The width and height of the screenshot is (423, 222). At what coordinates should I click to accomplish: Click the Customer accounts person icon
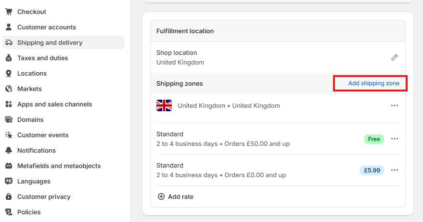pos(9,27)
